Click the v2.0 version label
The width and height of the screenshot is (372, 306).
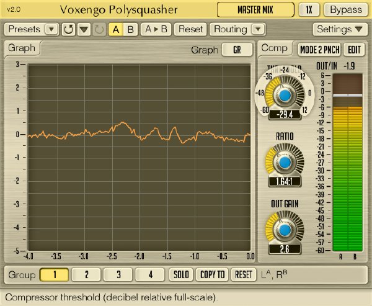14,10
